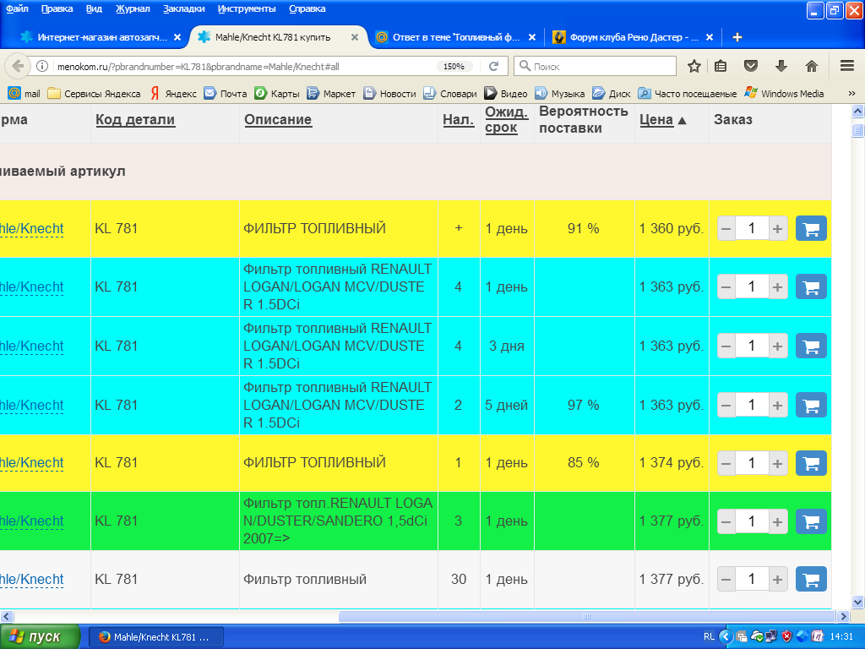This screenshot has width=865, height=649.
Task: Open the Firefox hamburger menu
Action: point(847,66)
